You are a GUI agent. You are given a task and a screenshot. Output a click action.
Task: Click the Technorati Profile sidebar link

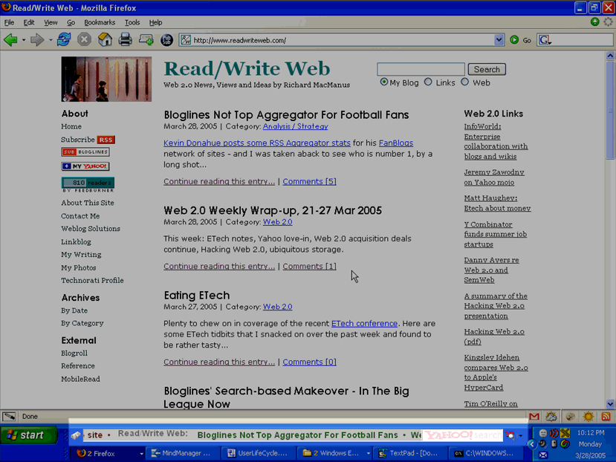tap(92, 281)
